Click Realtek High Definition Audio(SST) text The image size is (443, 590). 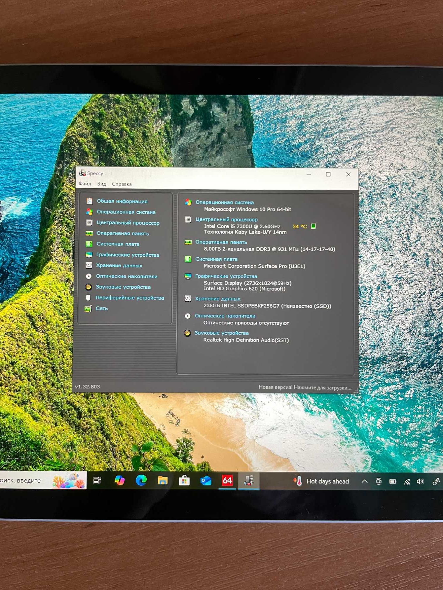coord(246,340)
